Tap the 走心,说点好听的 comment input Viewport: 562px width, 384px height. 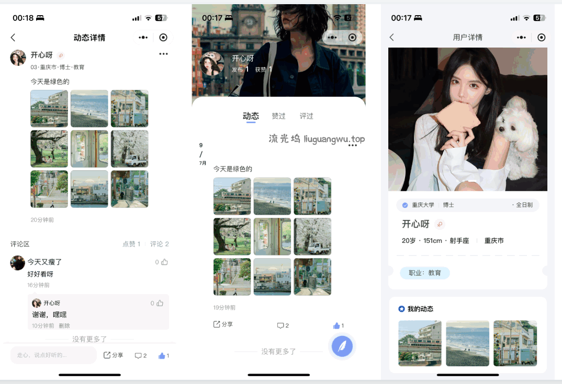(53, 355)
